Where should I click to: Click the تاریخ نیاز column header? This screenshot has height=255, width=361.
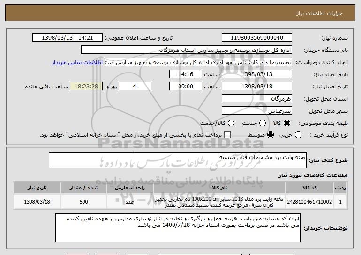click(37, 188)
